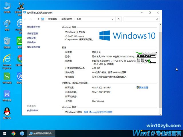This screenshot has height=137, width=183.
Task: Open the recent locations dropdown arrow
Action: (x=35, y=19)
